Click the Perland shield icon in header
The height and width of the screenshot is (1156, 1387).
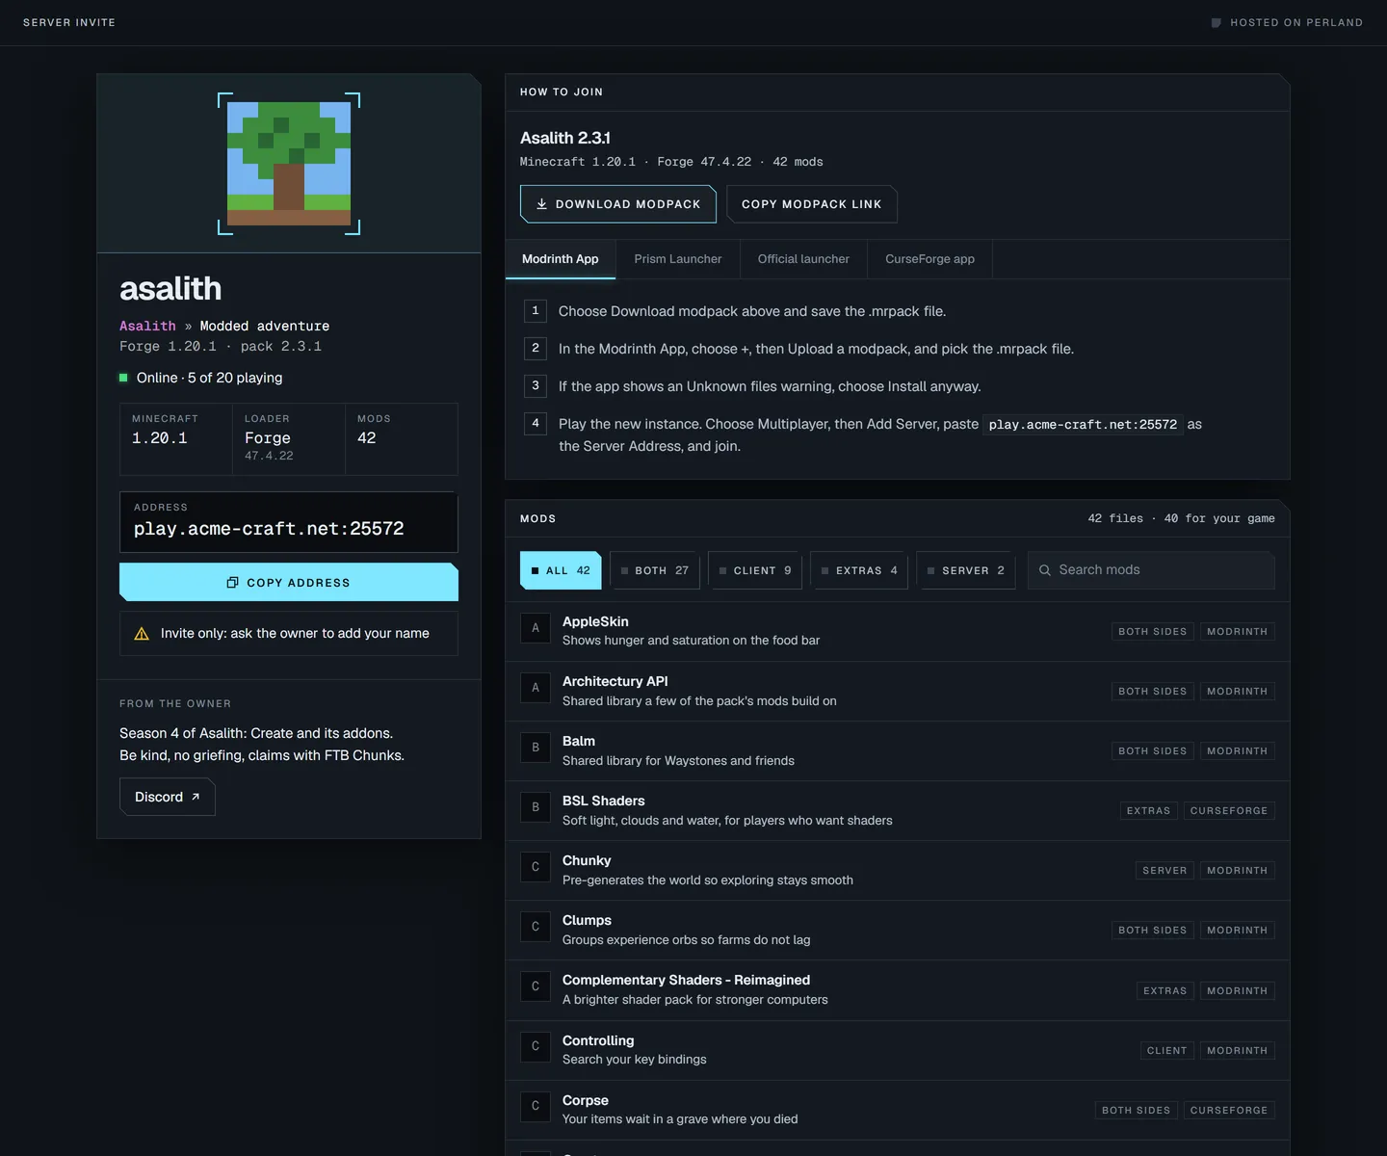[1217, 22]
